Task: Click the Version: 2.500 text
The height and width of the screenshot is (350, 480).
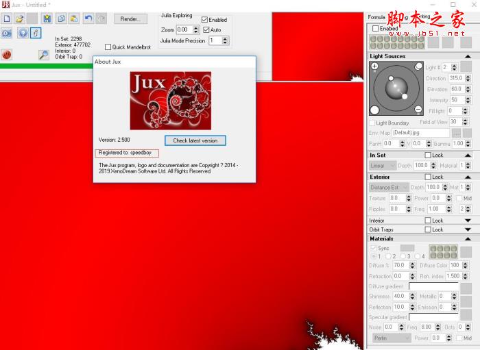Action: [x=115, y=140]
